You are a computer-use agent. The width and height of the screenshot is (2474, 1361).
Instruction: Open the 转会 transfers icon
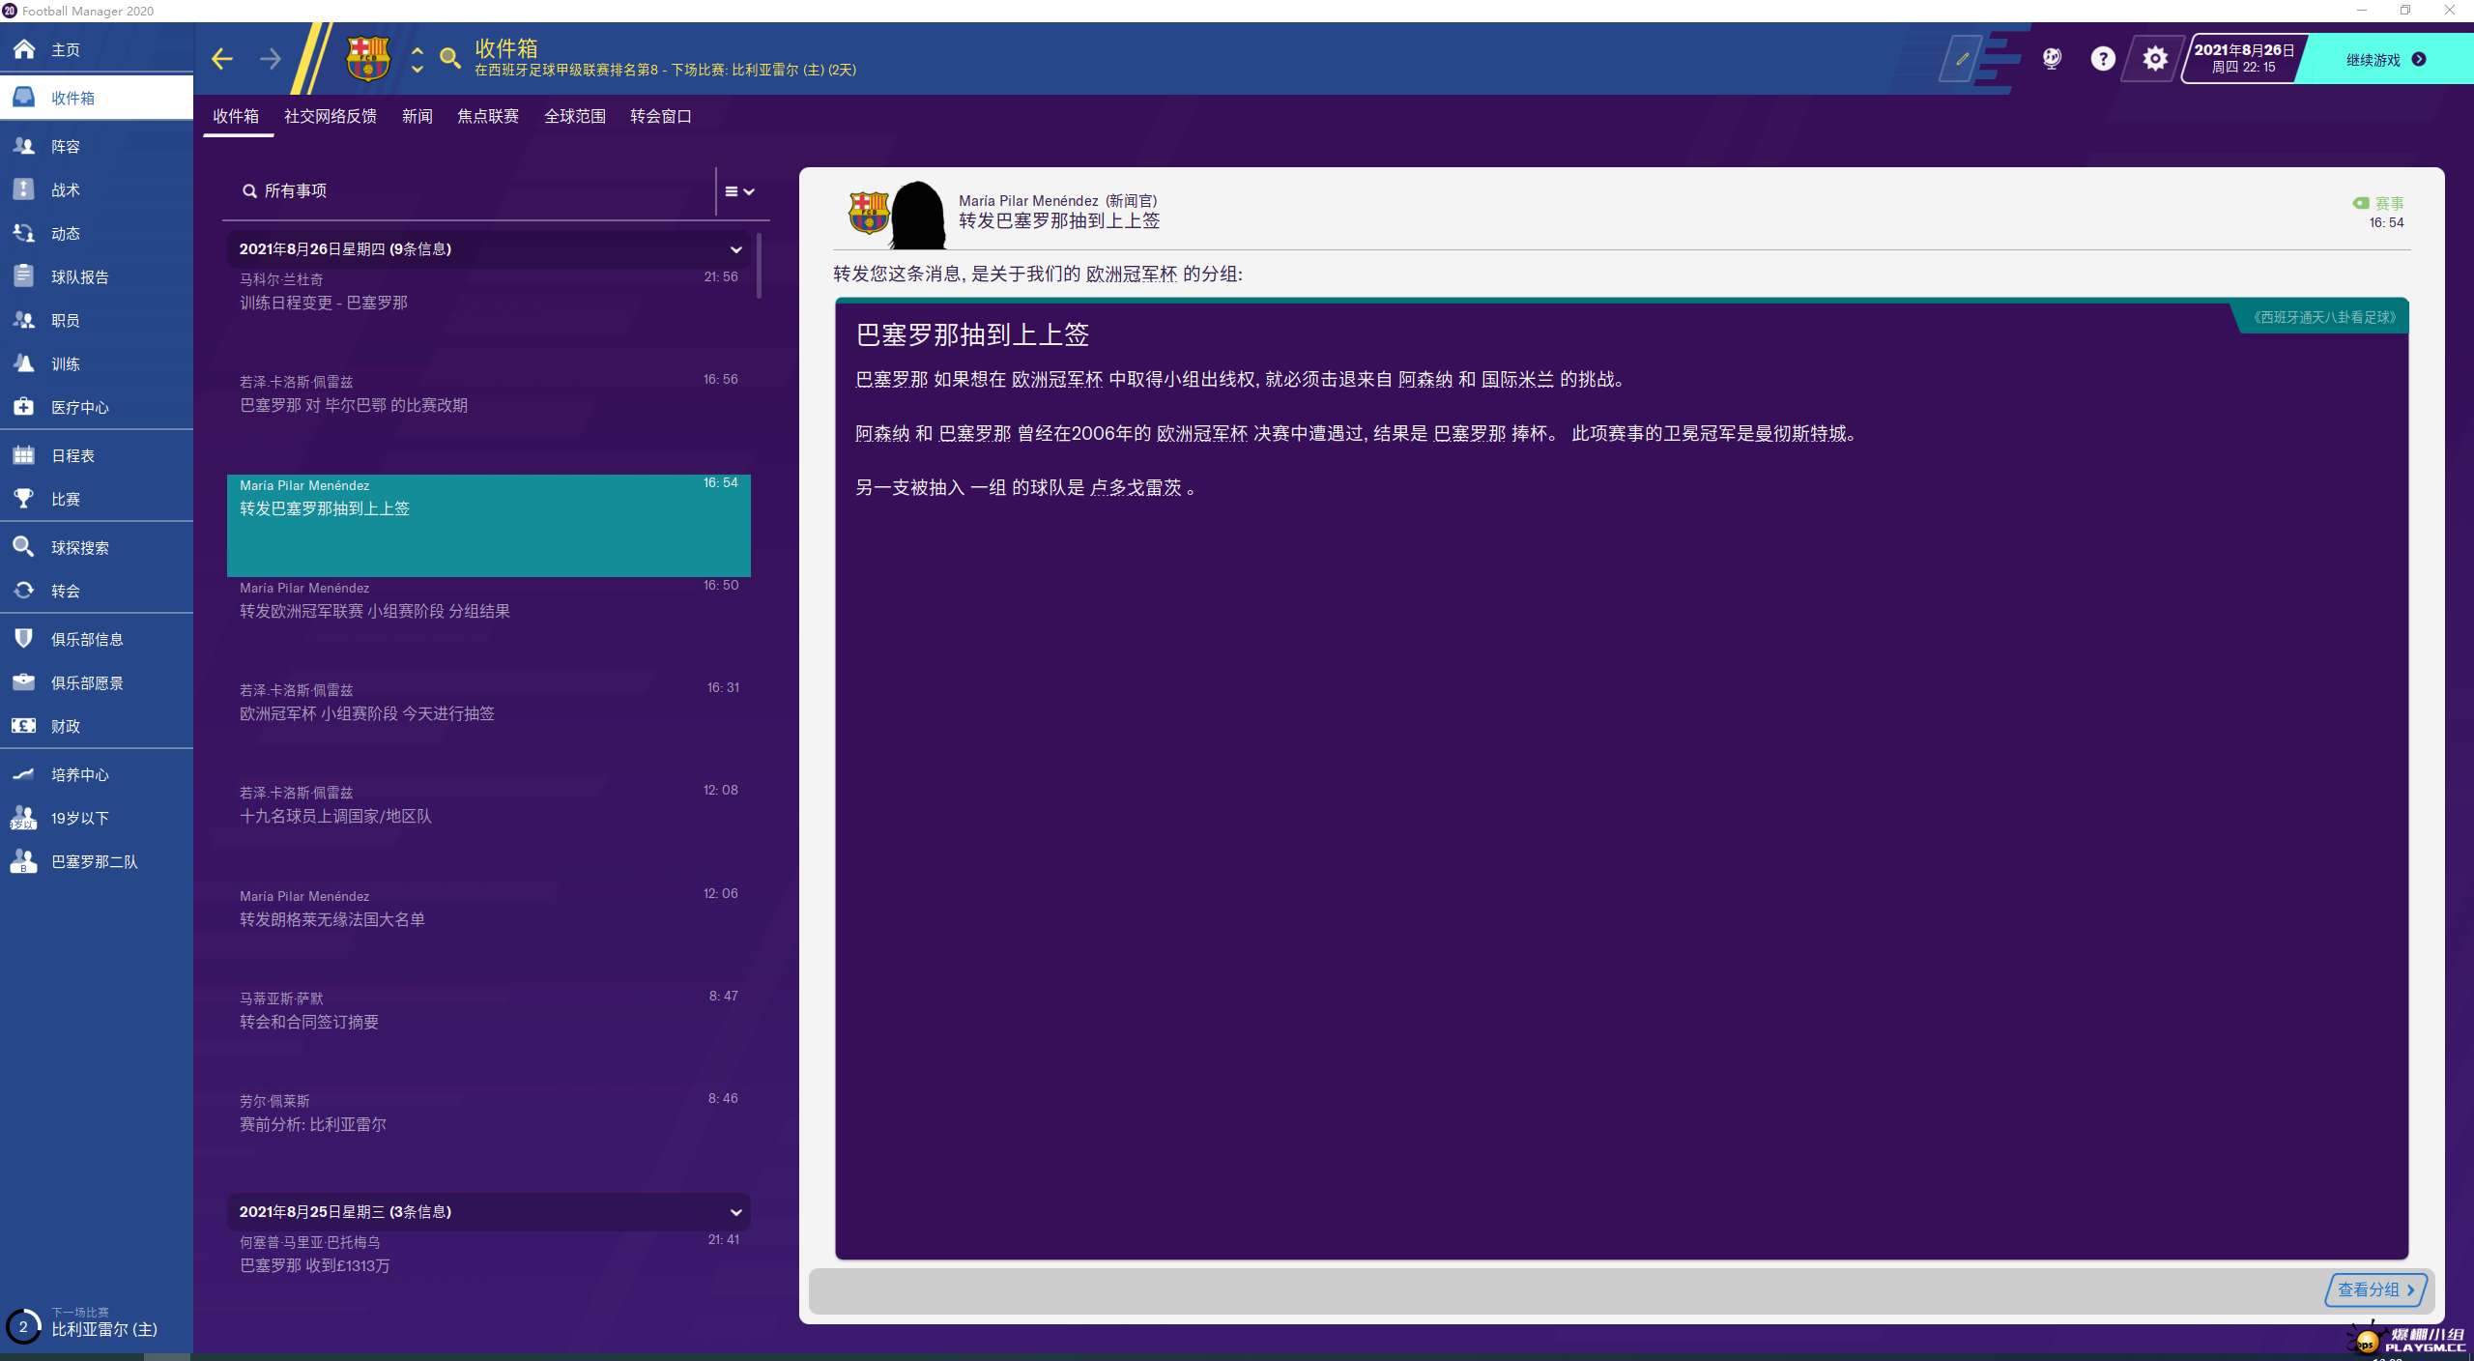24,591
